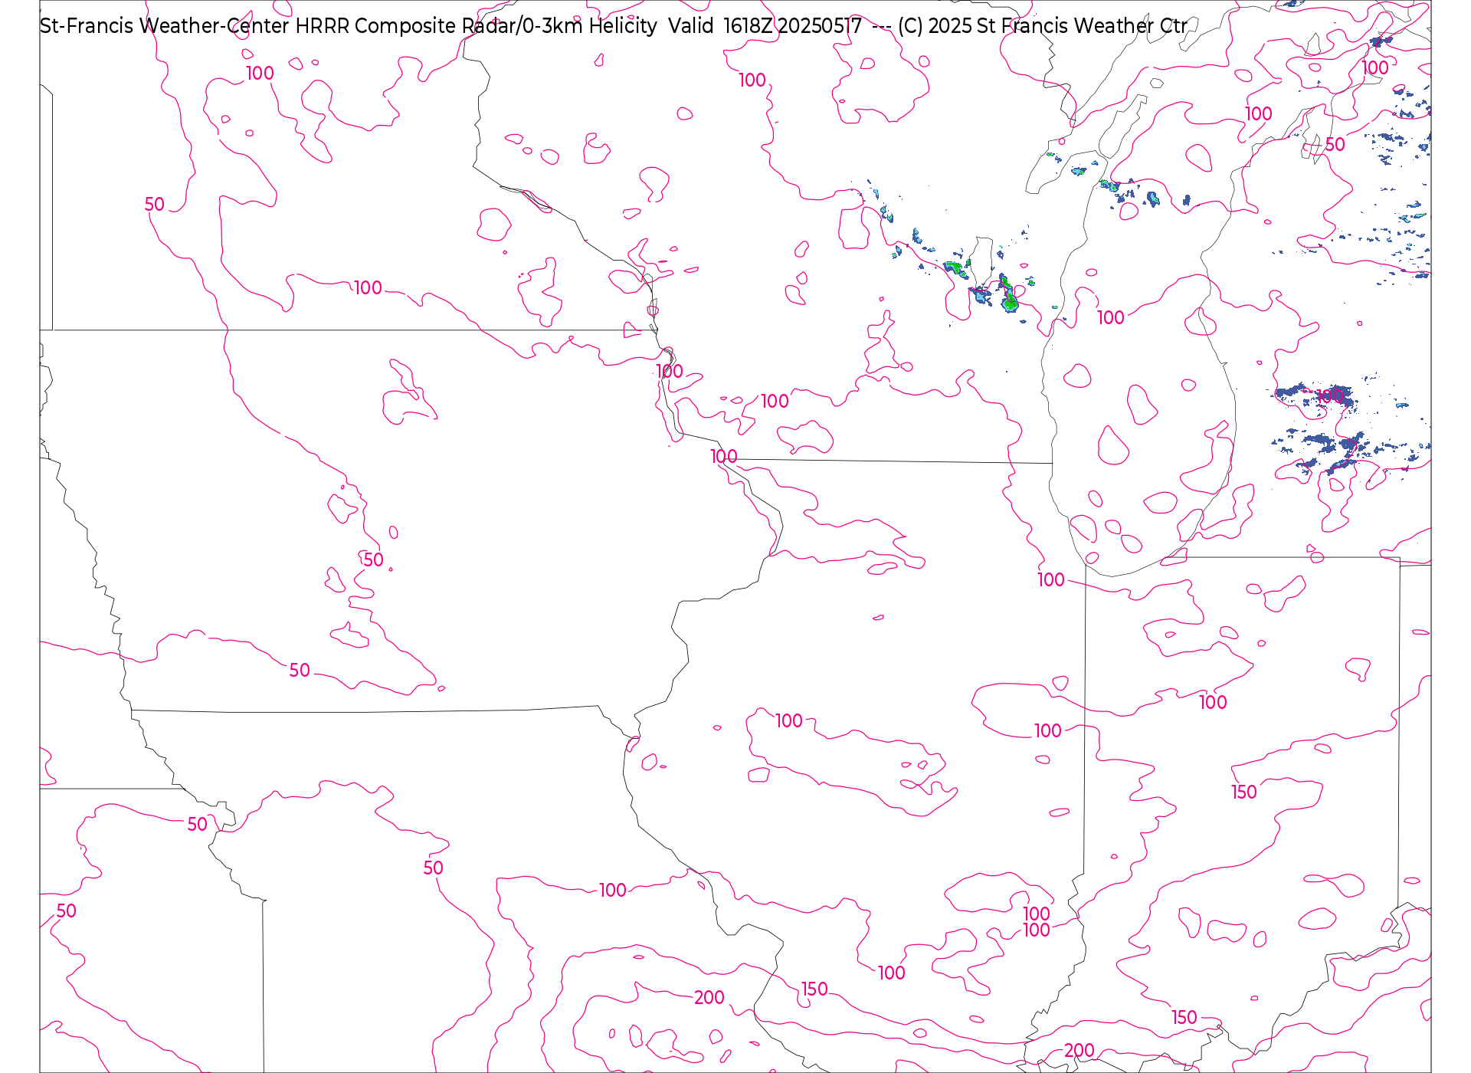Click the 50 contour label beside Saginaw Bay

pos(1335,144)
